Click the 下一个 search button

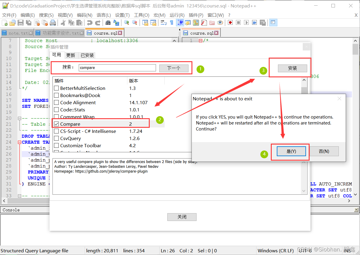[x=174, y=68]
